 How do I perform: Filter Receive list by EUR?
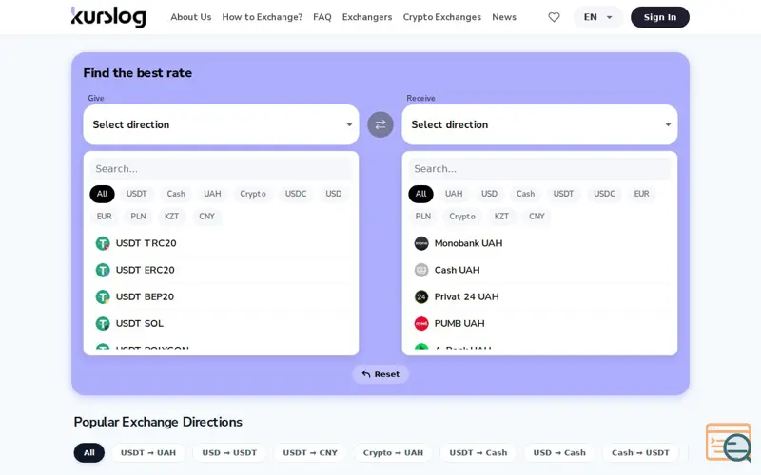pos(641,194)
